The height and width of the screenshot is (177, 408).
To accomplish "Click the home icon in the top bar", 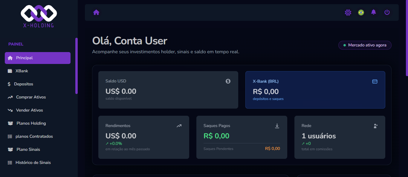I will [96, 12].
